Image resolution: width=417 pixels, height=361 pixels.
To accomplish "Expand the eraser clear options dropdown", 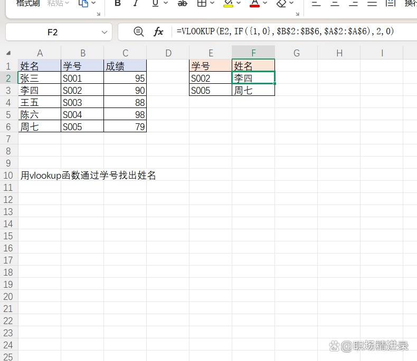I will tap(291, 3).
